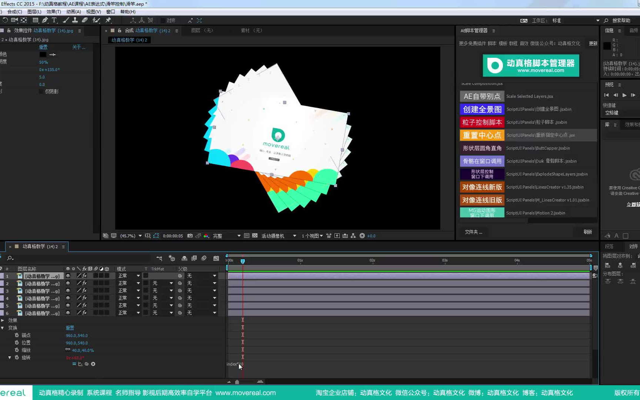Click the 对像连线新版 script button
This screenshot has width=640, height=400.
[482, 187]
